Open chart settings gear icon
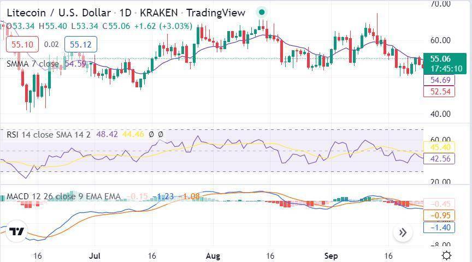 (x=446, y=255)
